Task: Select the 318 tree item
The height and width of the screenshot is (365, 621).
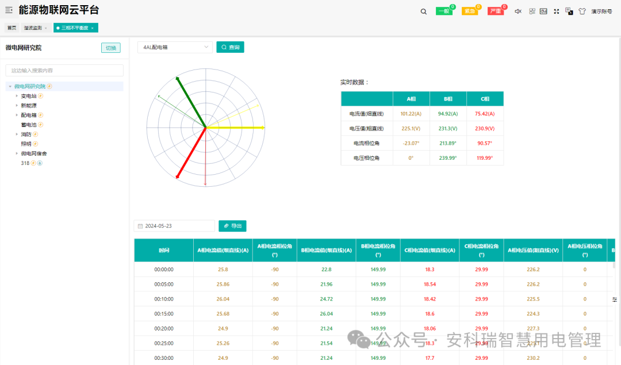Action: tap(25, 163)
